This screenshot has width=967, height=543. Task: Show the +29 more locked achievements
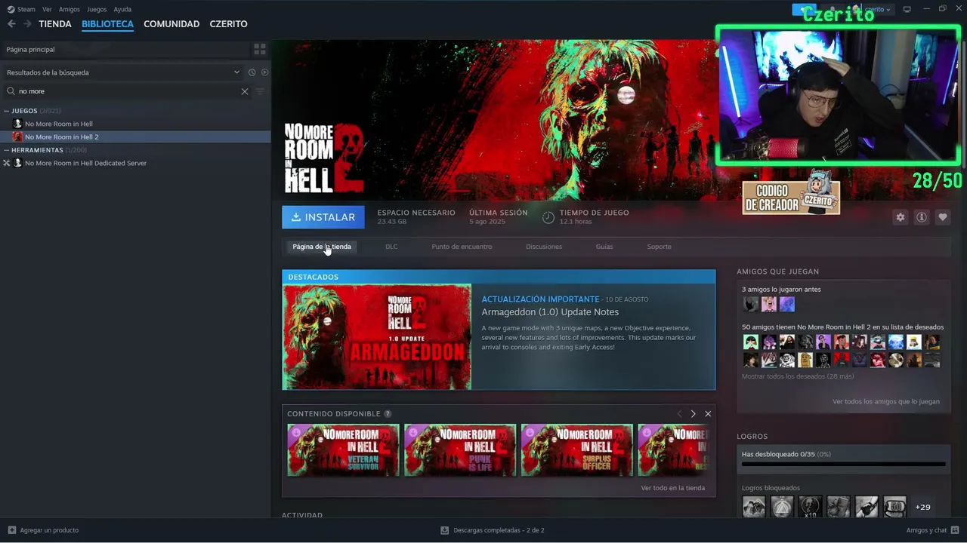pos(922,507)
